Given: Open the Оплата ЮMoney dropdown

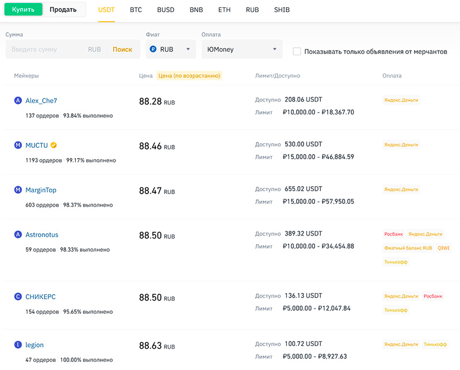Looking at the screenshot, I should coord(242,49).
